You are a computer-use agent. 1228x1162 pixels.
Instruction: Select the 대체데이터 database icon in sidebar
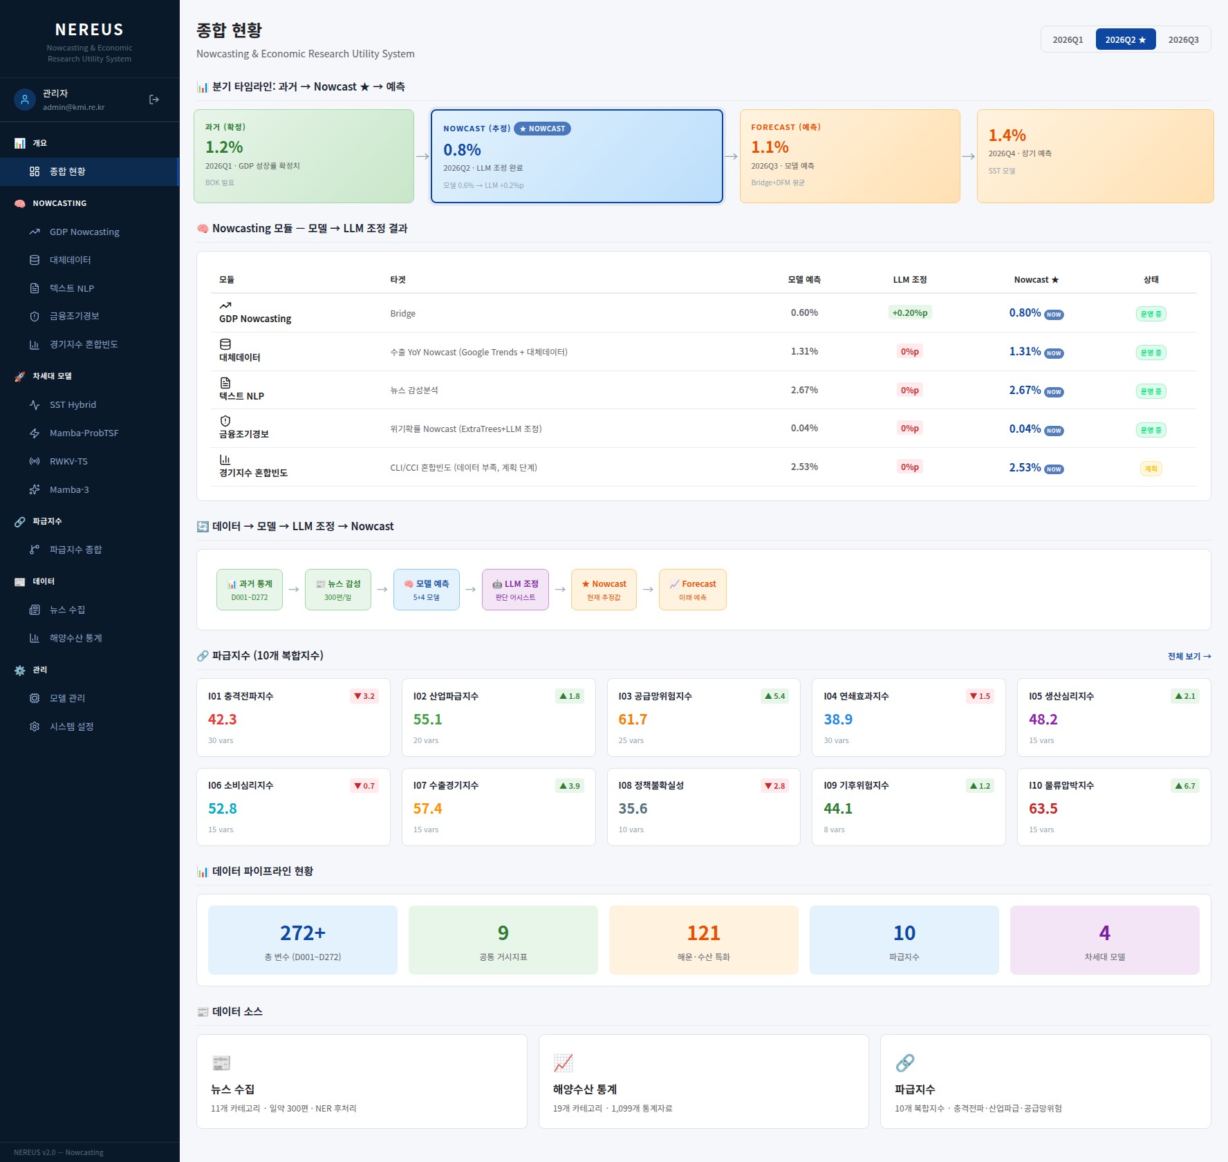(x=35, y=260)
